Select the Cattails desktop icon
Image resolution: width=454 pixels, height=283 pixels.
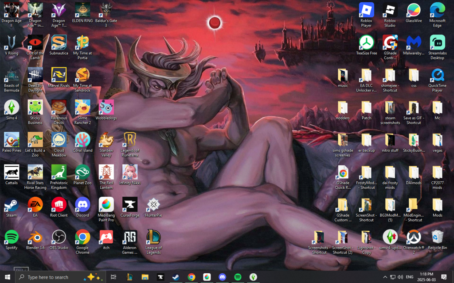pos(12,175)
